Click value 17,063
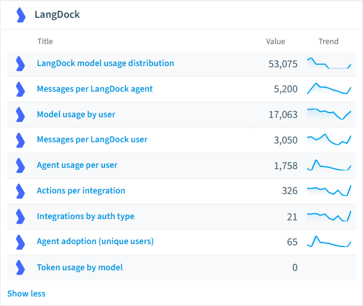 283,115
